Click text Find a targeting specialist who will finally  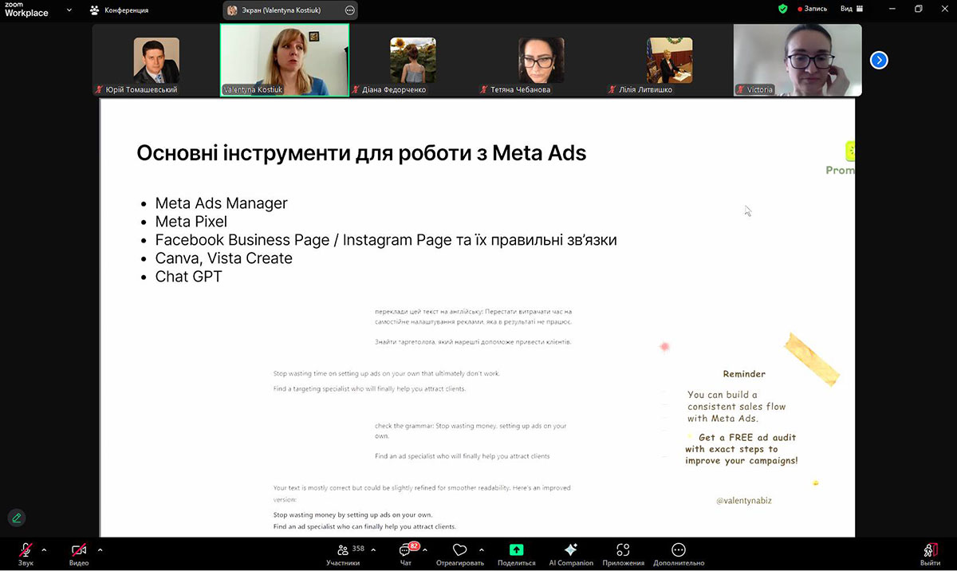click(369, 389)
